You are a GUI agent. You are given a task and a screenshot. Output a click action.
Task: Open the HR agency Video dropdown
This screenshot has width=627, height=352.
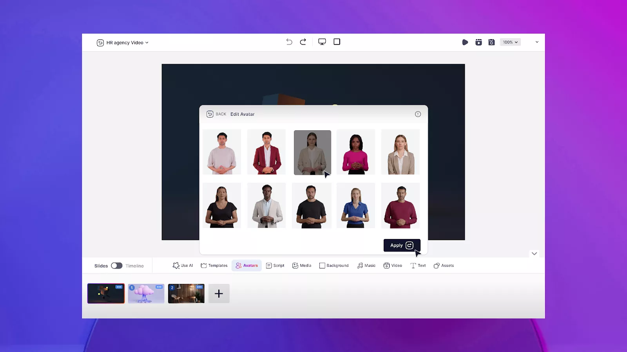[x=123, y=43]
